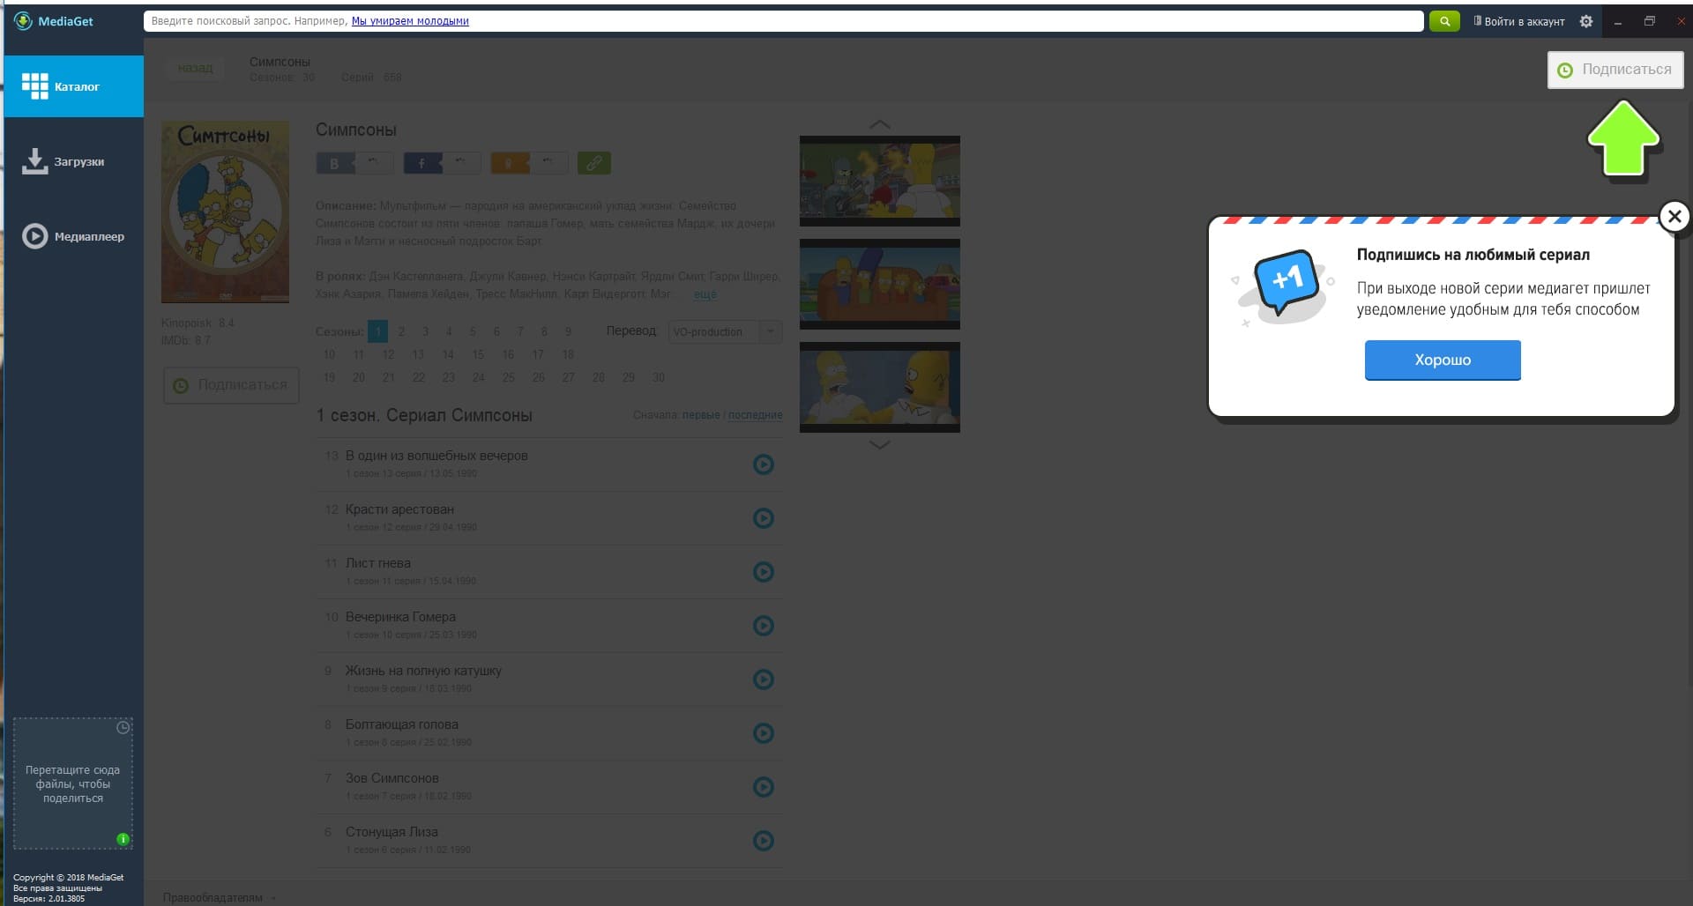Select season 2
The height and width of the screenshot is (906, 1693).
[401, 331]
